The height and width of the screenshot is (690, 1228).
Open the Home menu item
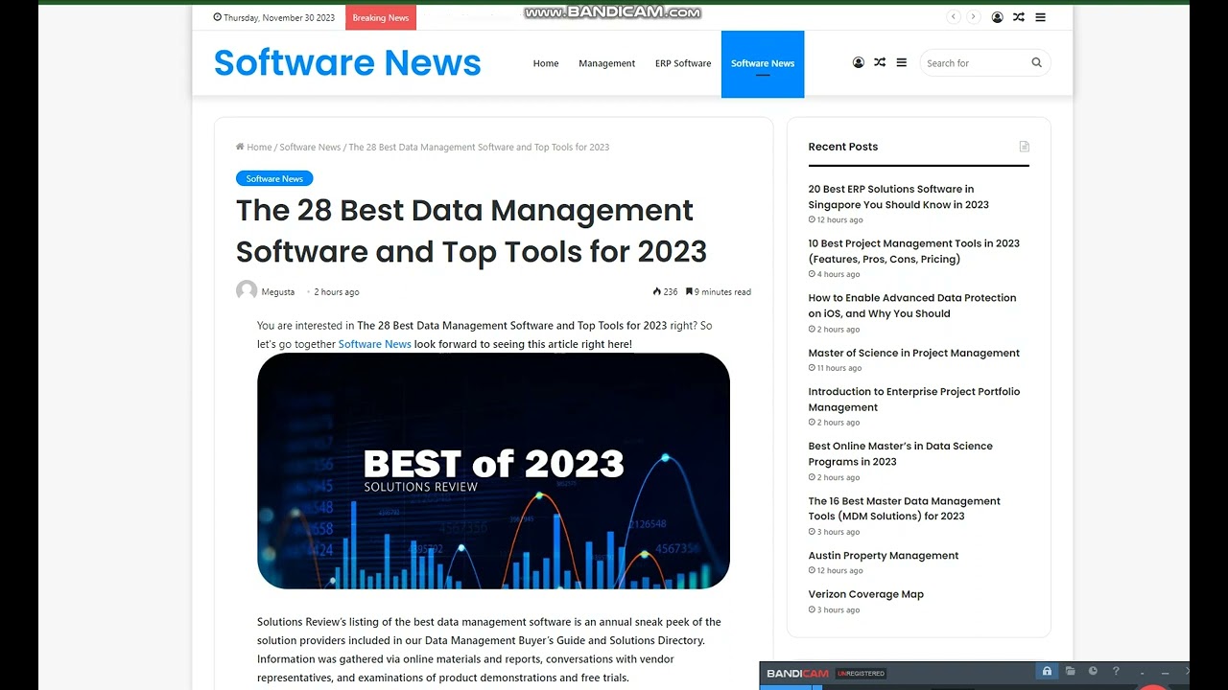click(x=546, y=63)
